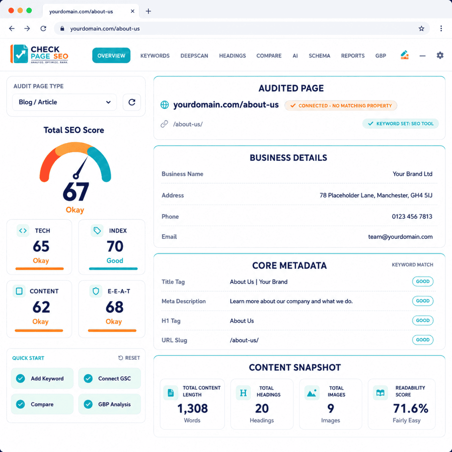This screenshot has width=452, height=452.
Task: Click the Keyword Set: SEO Tool badge
Action: tap(401, 124)
